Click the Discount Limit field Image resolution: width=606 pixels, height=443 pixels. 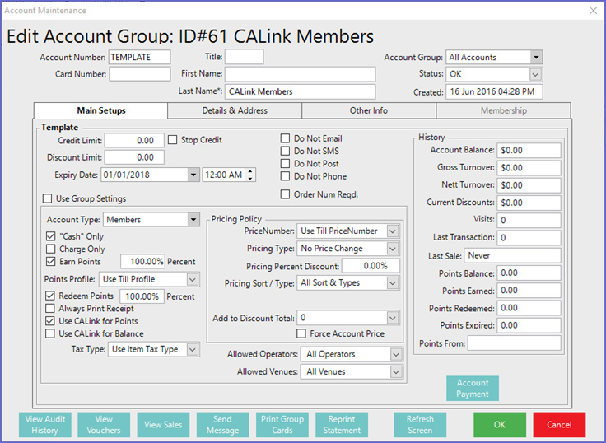[x=134, y=157]
